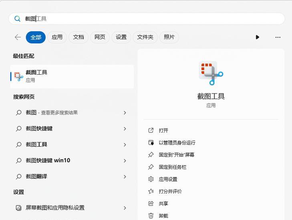Click into the search input field
The width and height of the screenshot is (292, 220).
click(x=147, y=18)
